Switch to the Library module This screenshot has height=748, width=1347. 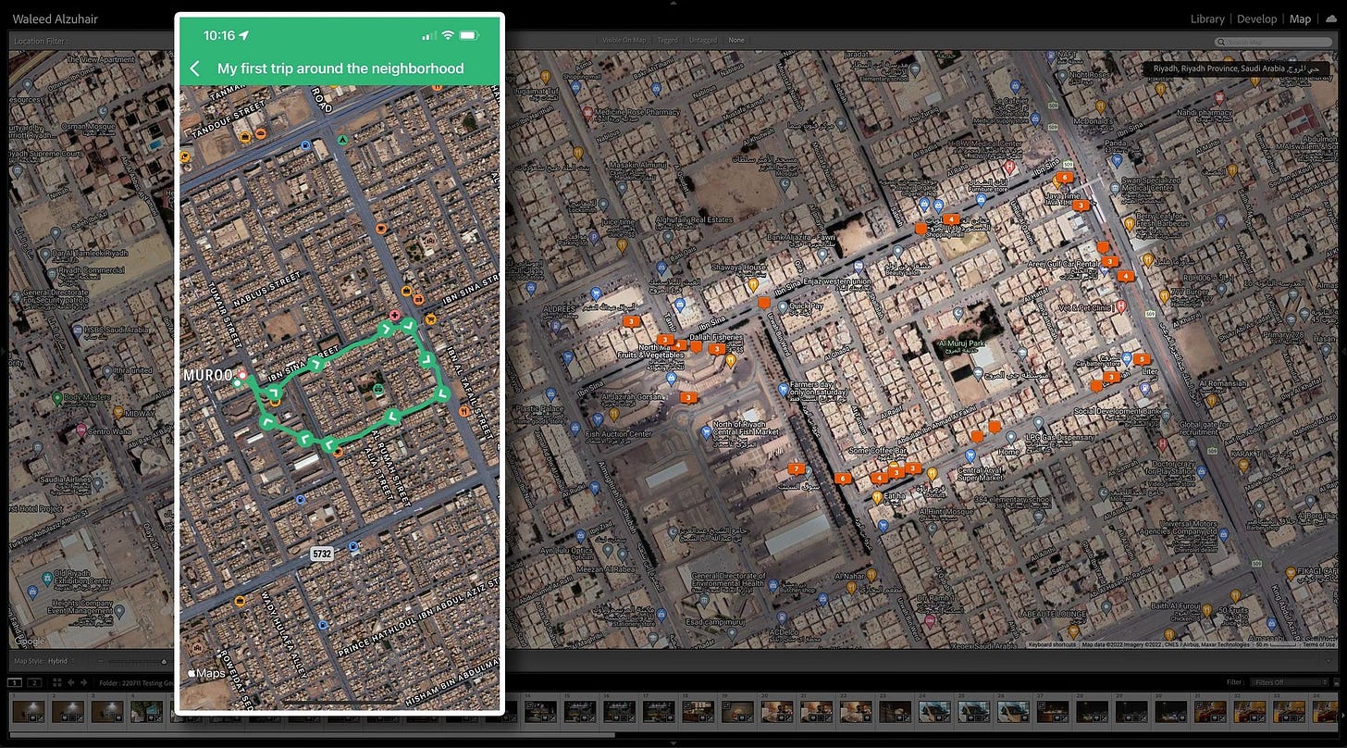coord(1207,19)
